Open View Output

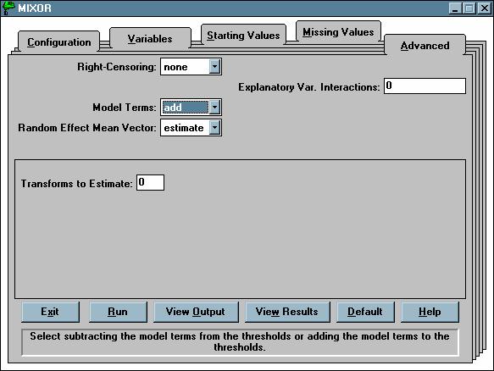tap(196, 312)
